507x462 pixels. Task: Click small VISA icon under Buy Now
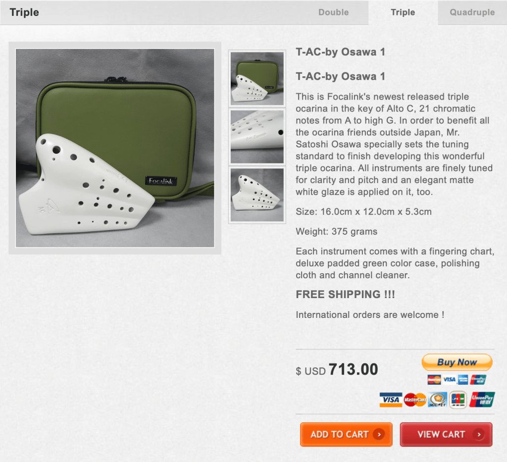[449, 380]
